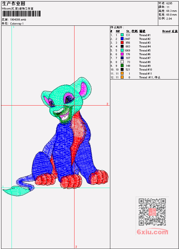The height and width of the screenshot is (249, 179).
Task: Click the 'St.' column header
Action: (128, 31)
